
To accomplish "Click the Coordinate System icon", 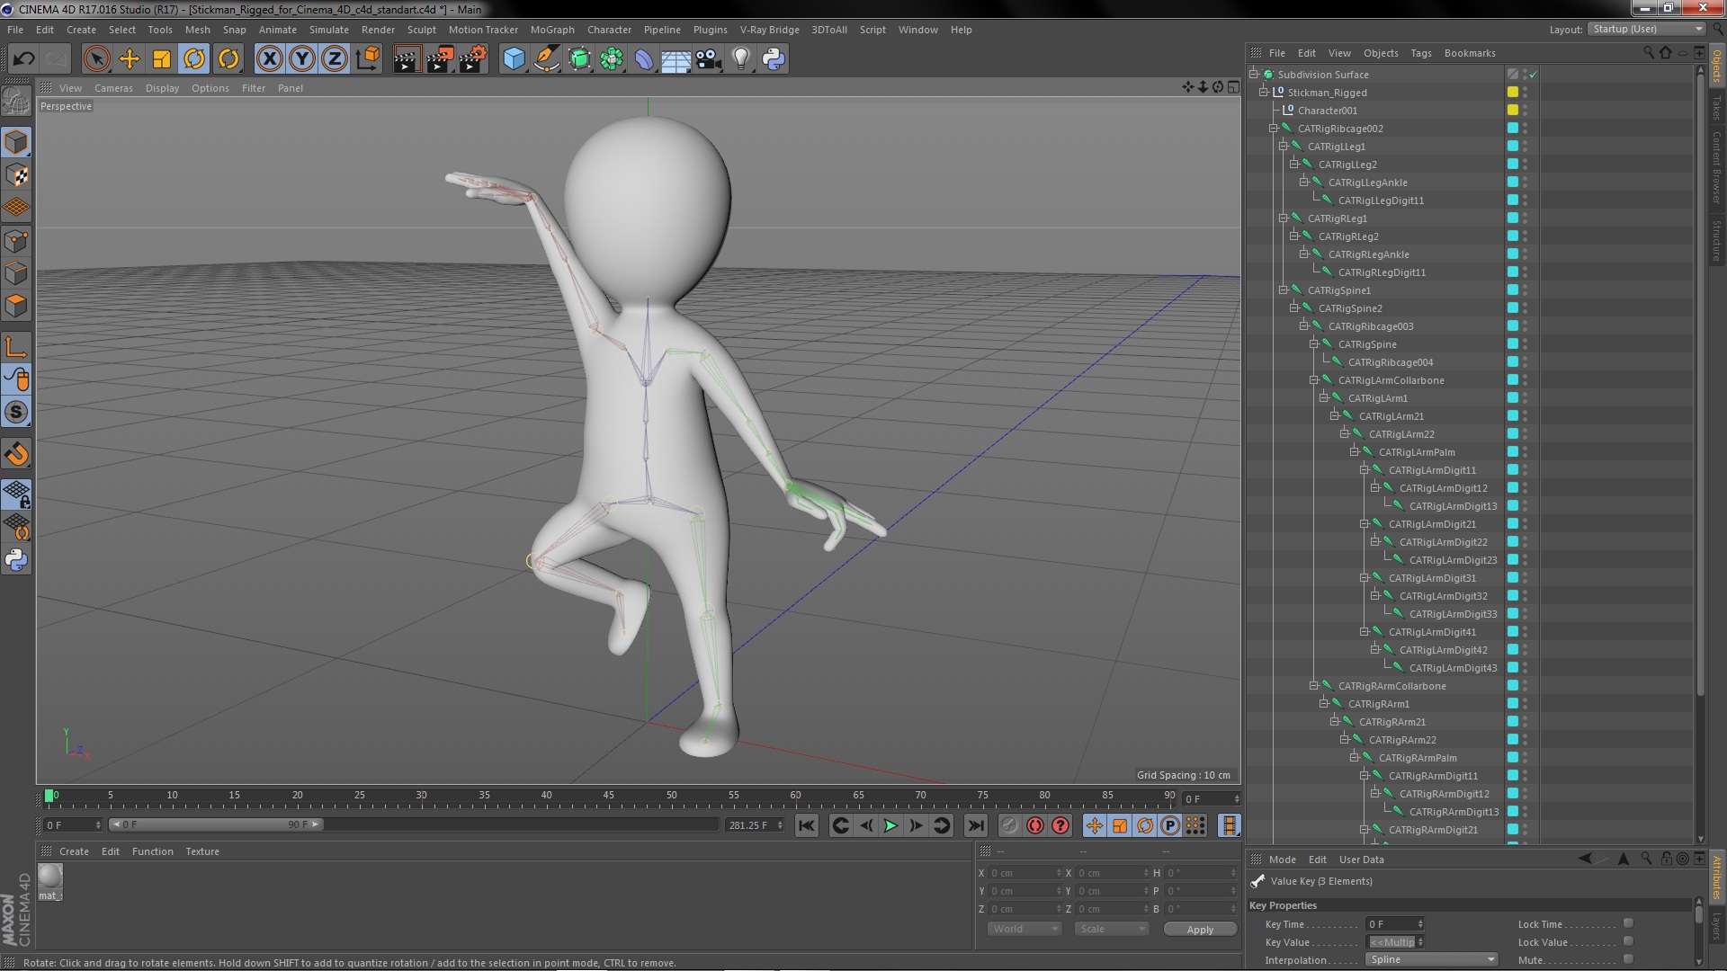I will pos(368,59).
